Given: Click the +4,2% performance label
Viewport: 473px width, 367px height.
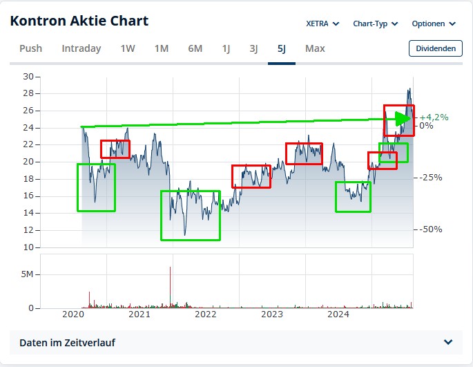Looking at the screenshot, I should pos(434,117).
